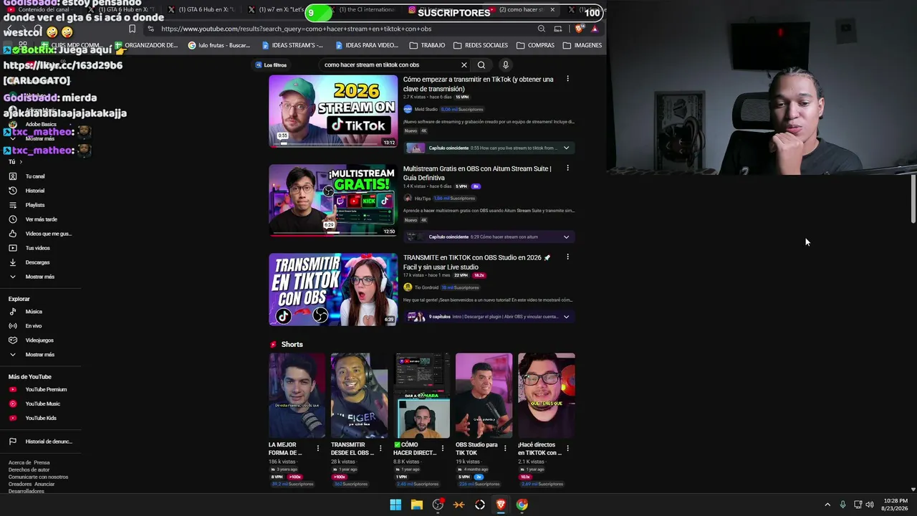The height and width of the screenshot is (516, 917).
Task: Open the Tu canal sidebar icon
Action: pyautogui.click(x=12, y=176)
